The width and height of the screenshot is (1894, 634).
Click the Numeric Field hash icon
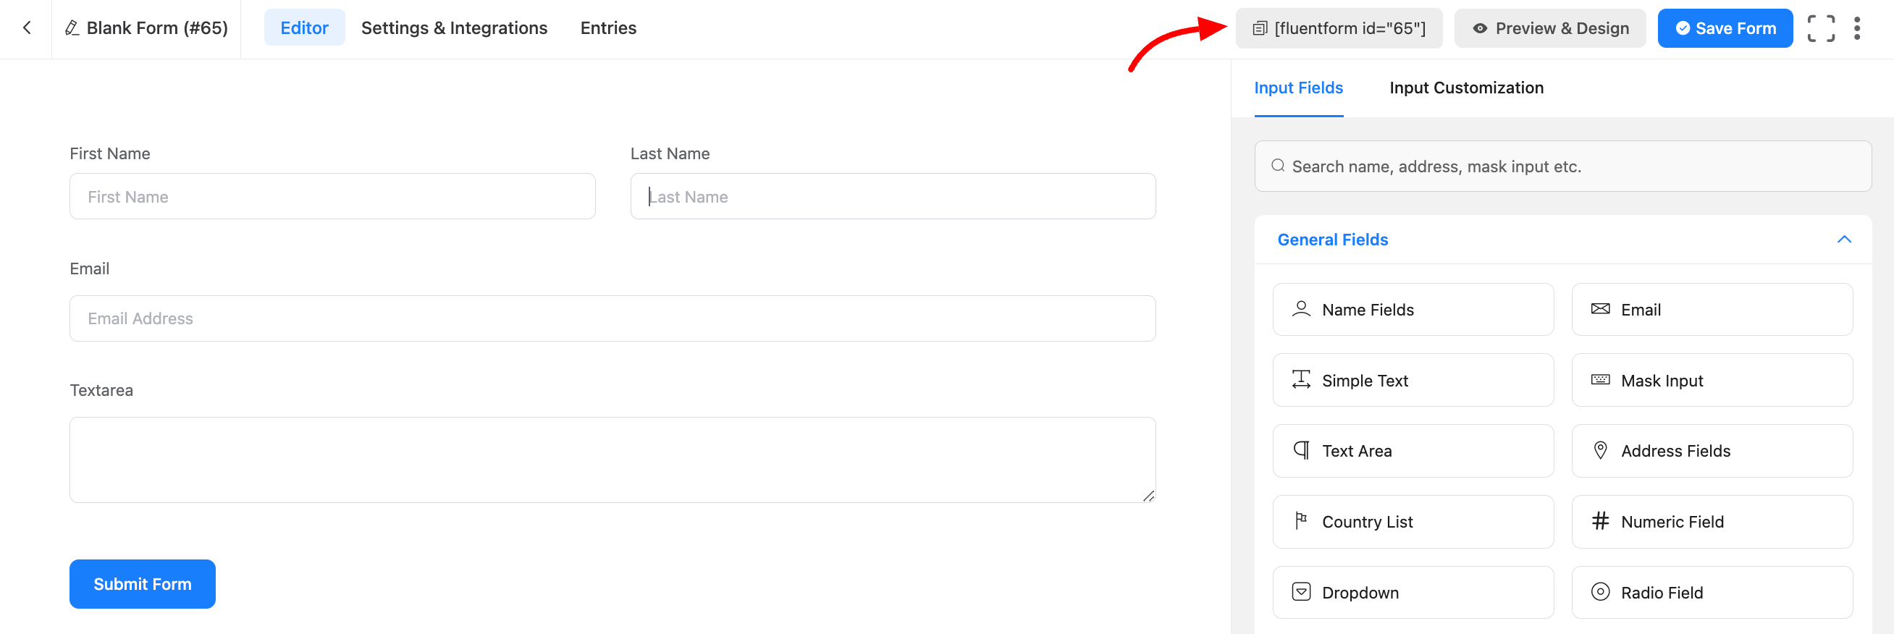click(x=1600, y=521)
